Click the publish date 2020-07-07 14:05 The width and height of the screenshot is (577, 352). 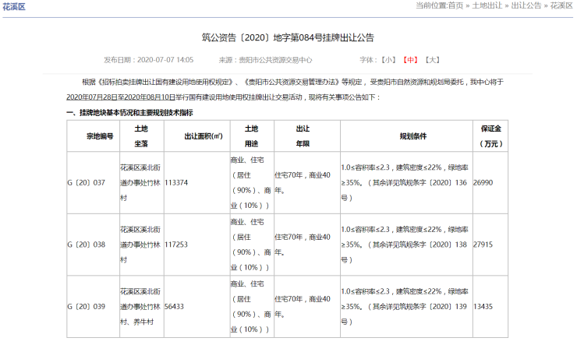point(165,60)
